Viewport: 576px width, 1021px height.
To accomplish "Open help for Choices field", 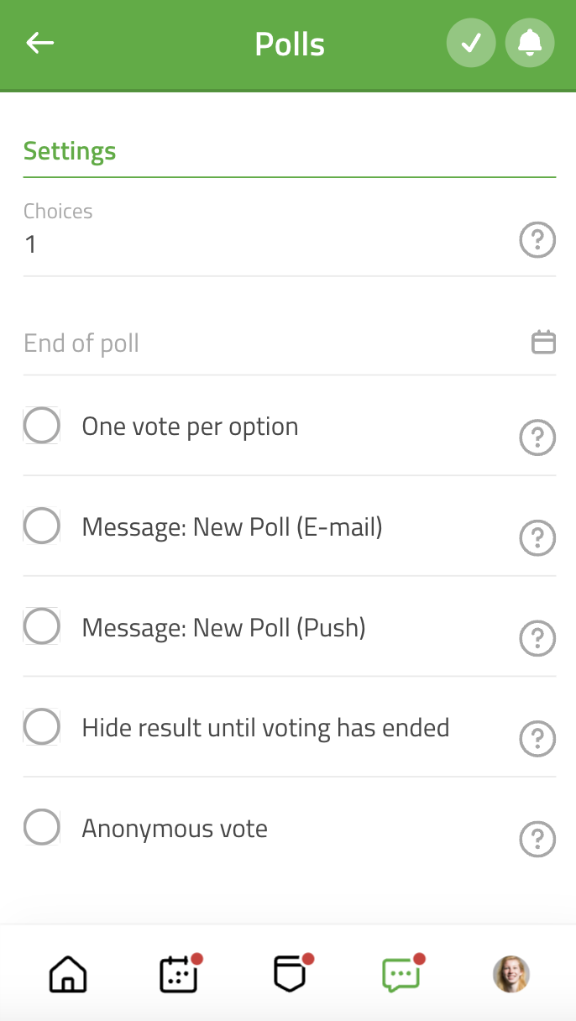I will pos(537,241).
